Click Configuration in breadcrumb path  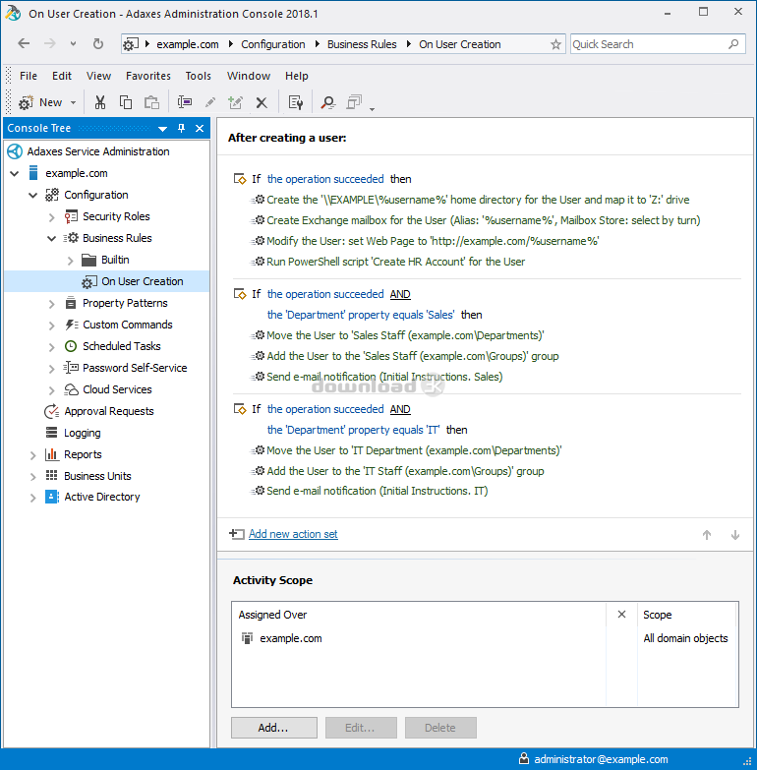pyautogui.click(x=273, y=44)
